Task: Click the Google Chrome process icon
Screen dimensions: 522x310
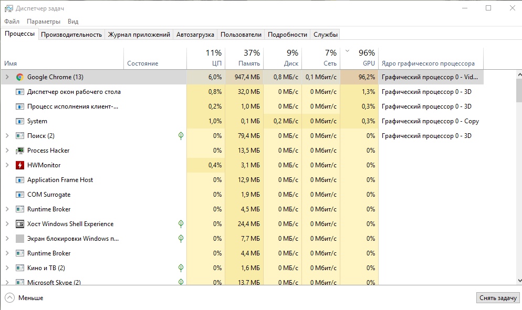Action: click(x=20, y=77)
